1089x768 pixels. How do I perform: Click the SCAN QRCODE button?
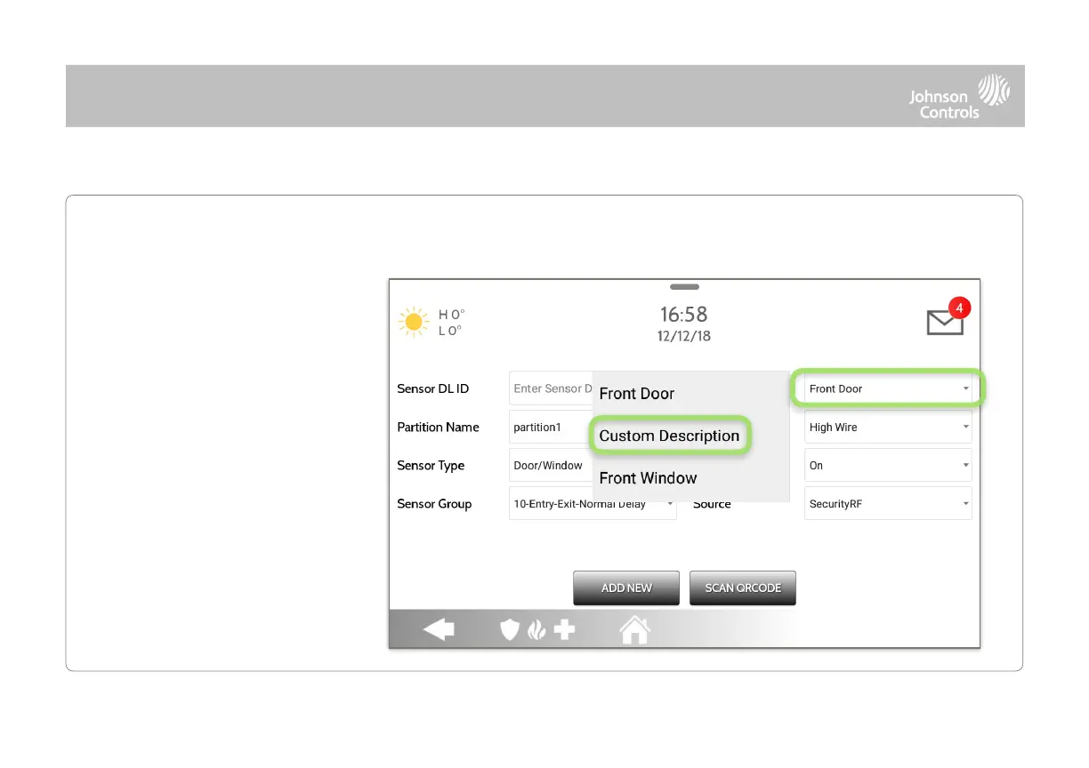(x=743, y=588)
